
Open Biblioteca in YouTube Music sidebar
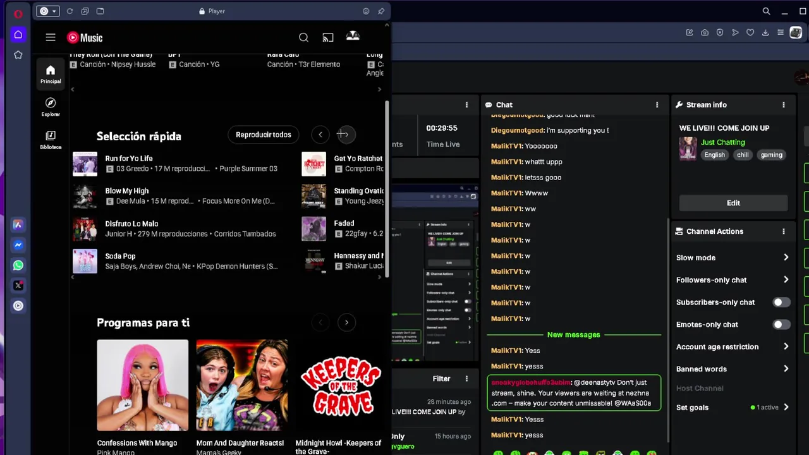coord(51,140)
